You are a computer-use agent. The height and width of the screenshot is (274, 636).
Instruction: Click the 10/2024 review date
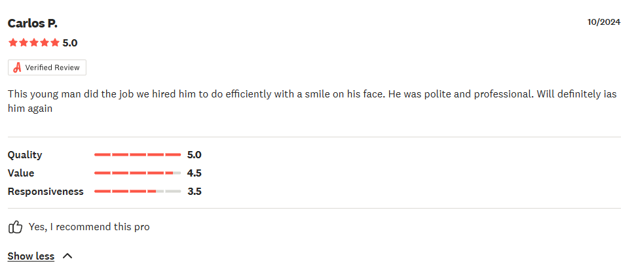[604, 22]
